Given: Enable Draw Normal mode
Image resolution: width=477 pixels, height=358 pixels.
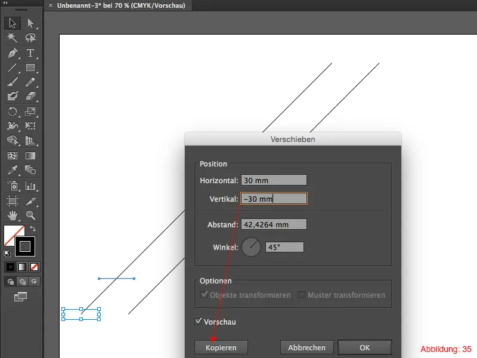Looking at the screenshot, I should tap(11, 282).
